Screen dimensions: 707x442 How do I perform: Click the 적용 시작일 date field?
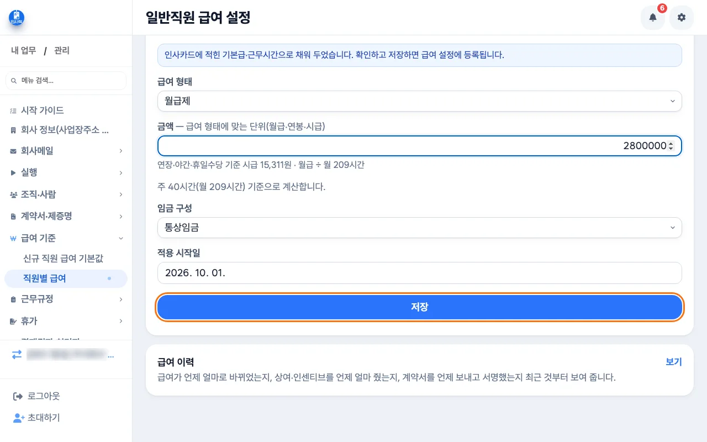point(420,273)
